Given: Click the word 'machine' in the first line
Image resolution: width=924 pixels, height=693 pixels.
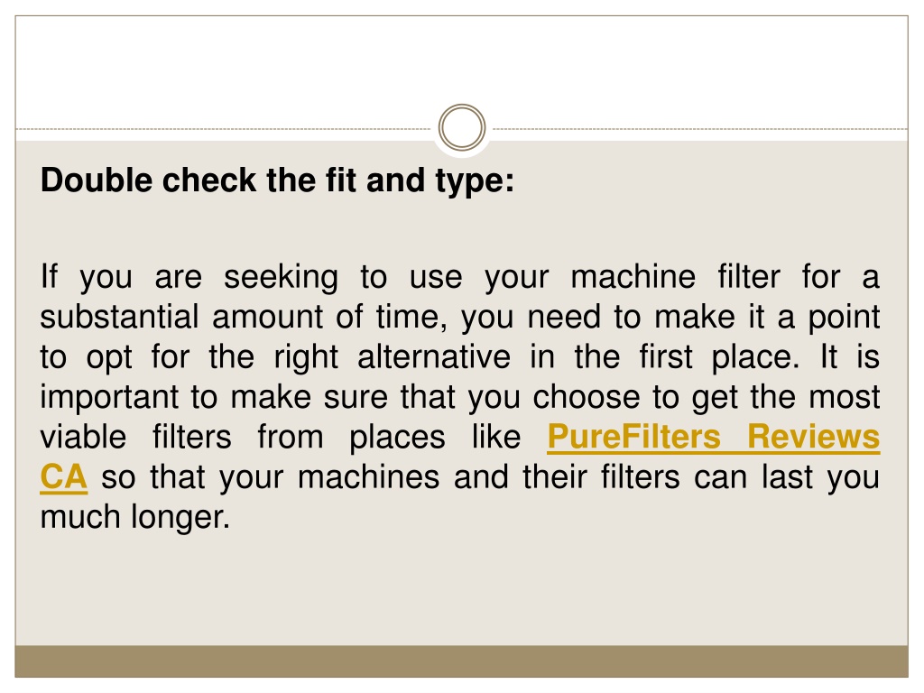Looking at the screenshot, I should [633, 277].
